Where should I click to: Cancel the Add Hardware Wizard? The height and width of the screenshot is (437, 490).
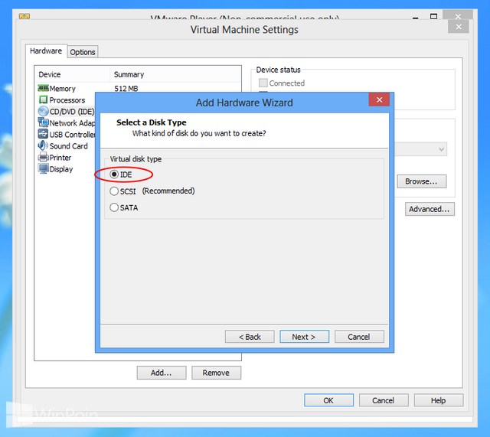pyautogui.click(x=359, y=337)
